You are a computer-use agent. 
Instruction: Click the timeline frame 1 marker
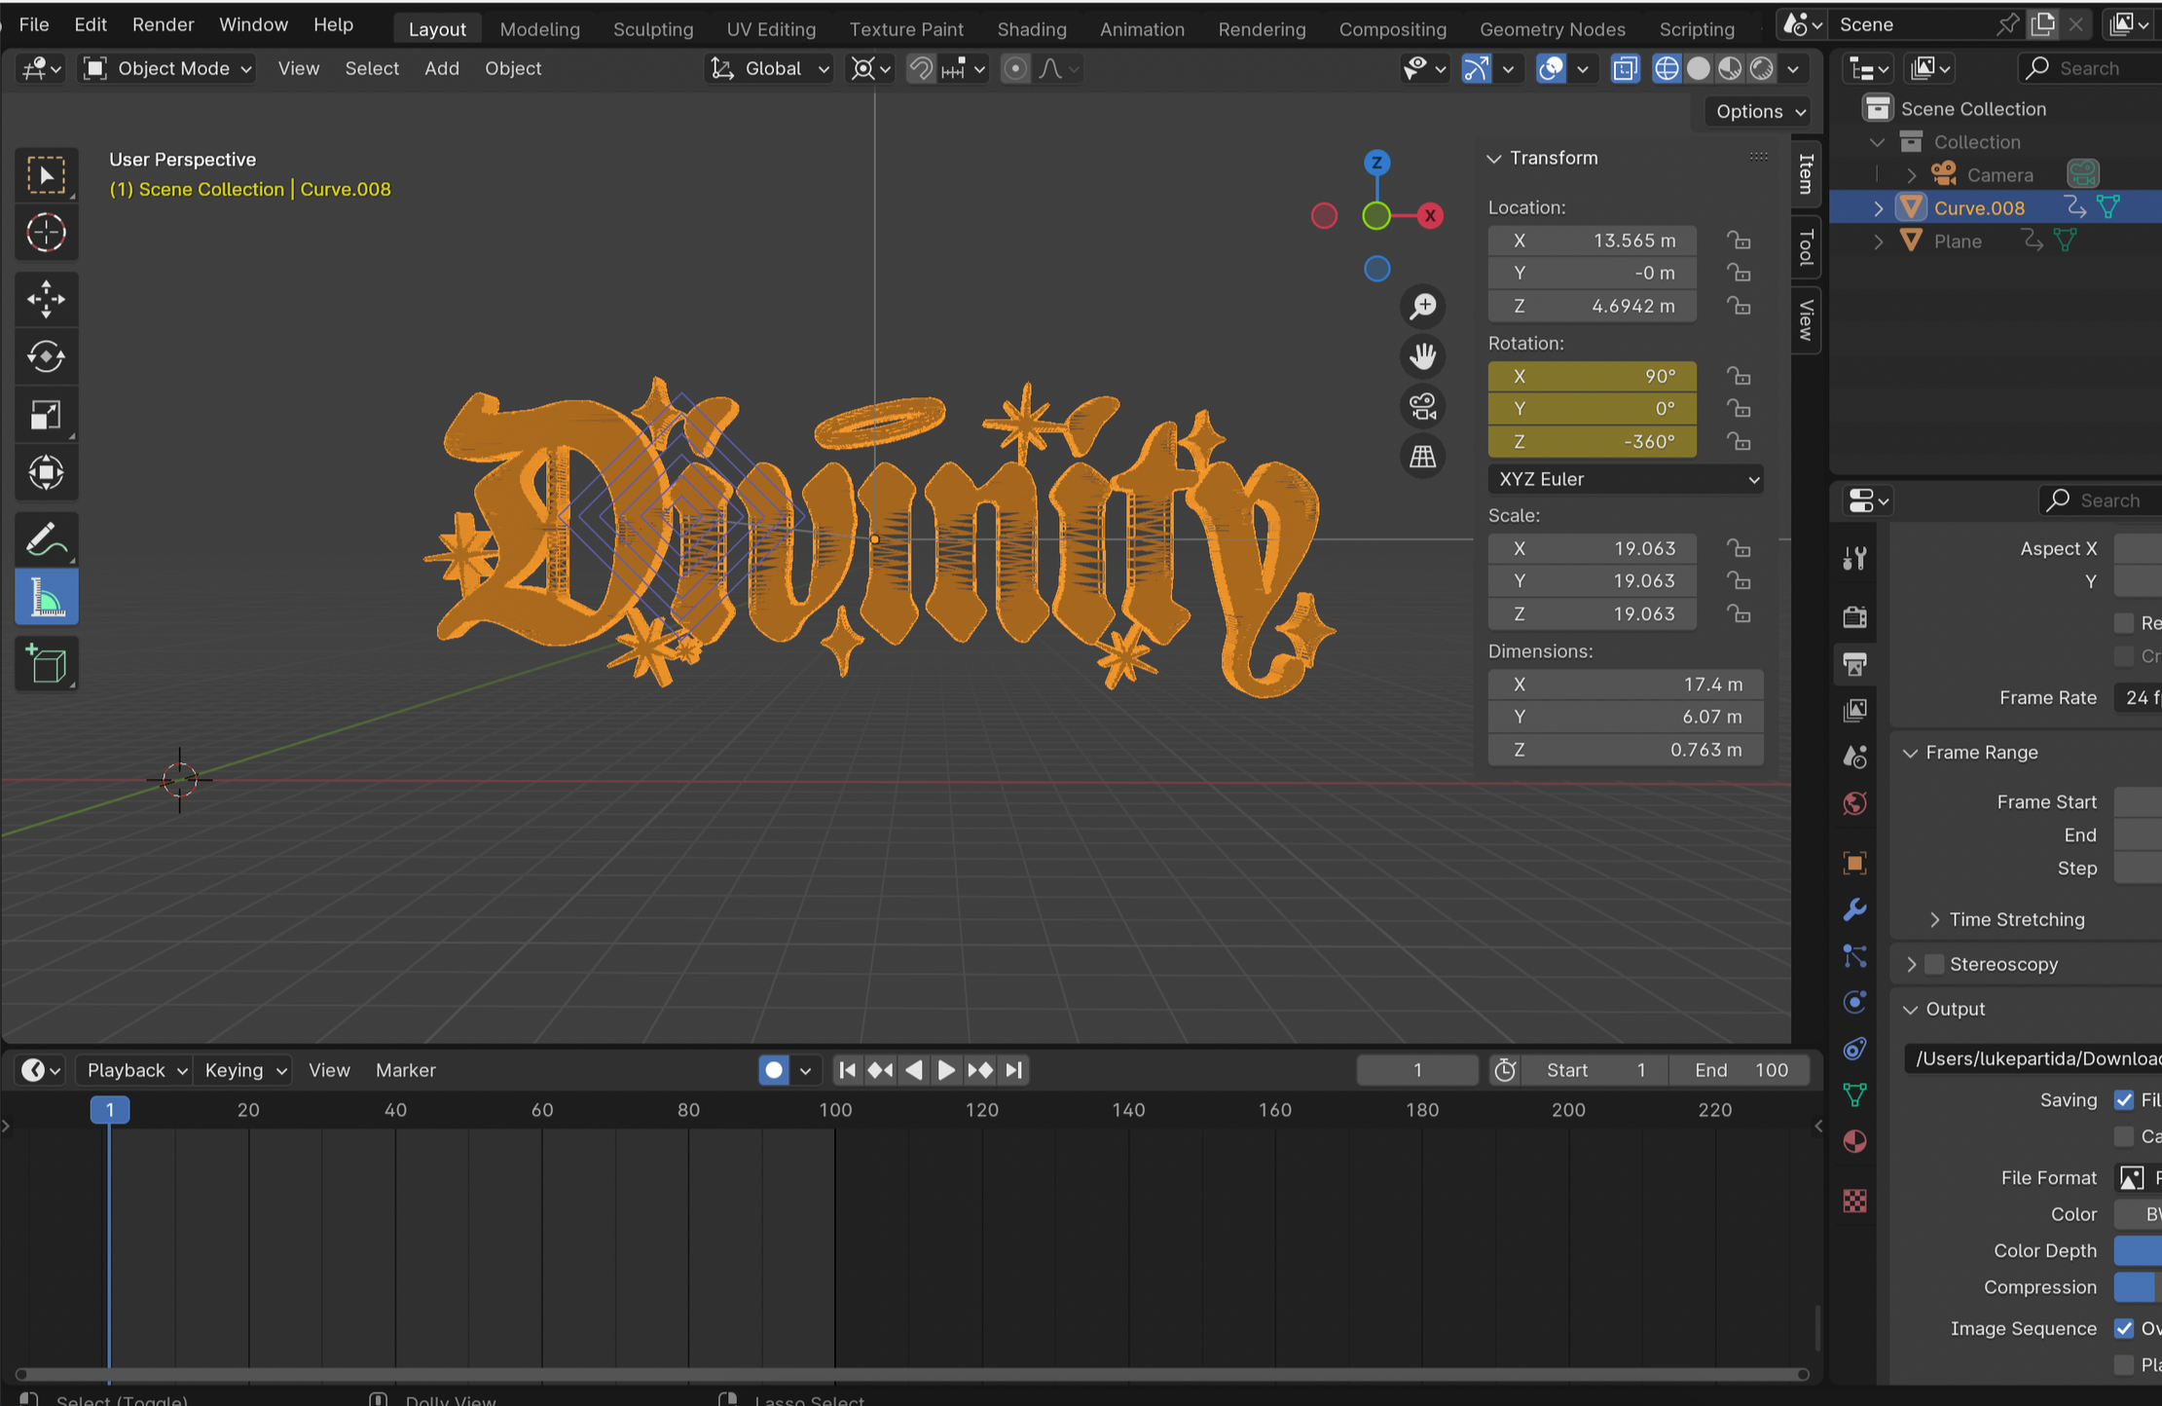click(110, 1110)
